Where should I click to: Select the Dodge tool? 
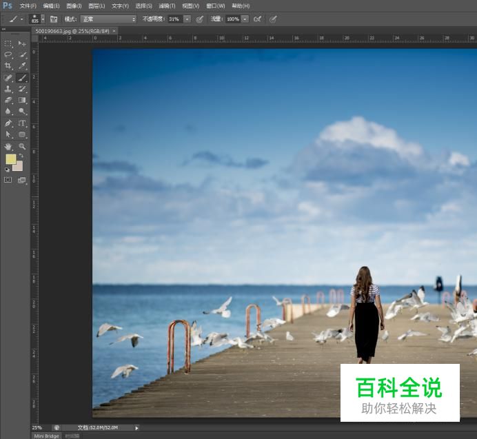[x=22, y=112]
